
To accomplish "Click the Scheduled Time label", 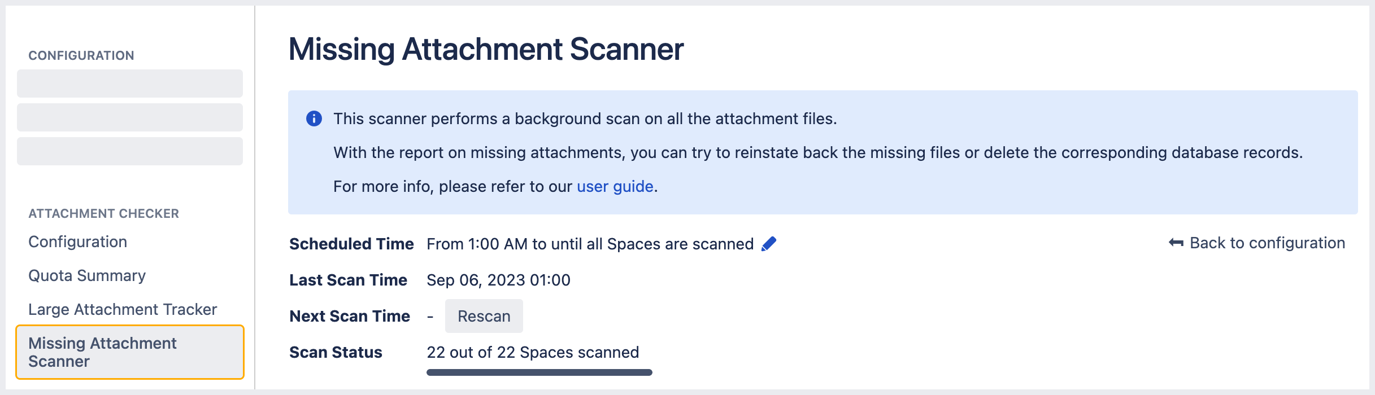I will tap(351, 244).
